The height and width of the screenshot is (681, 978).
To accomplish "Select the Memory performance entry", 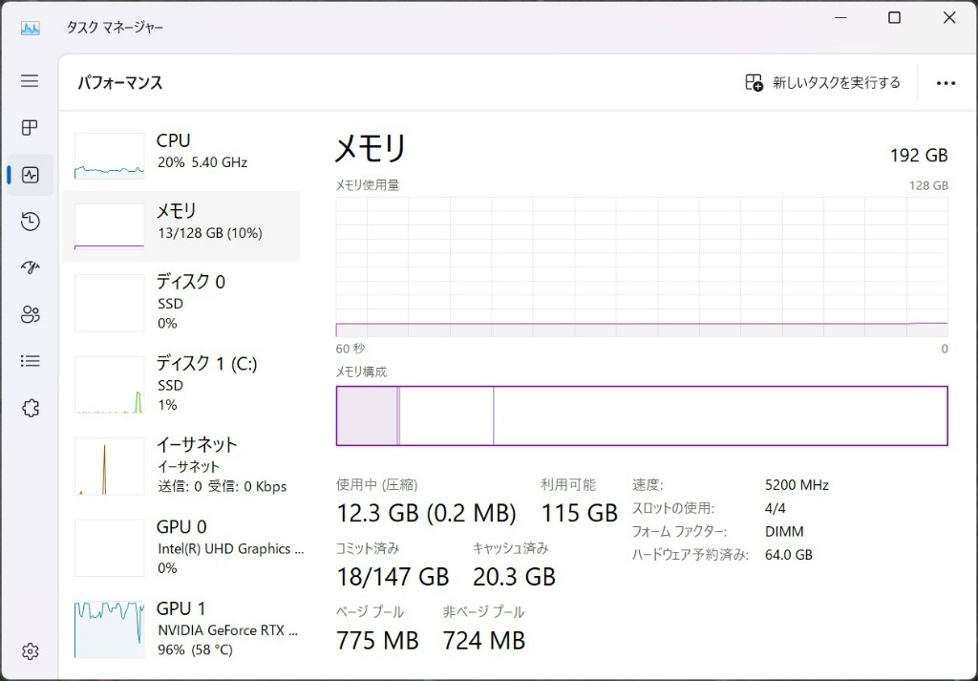I will click(x=181, y=225).
